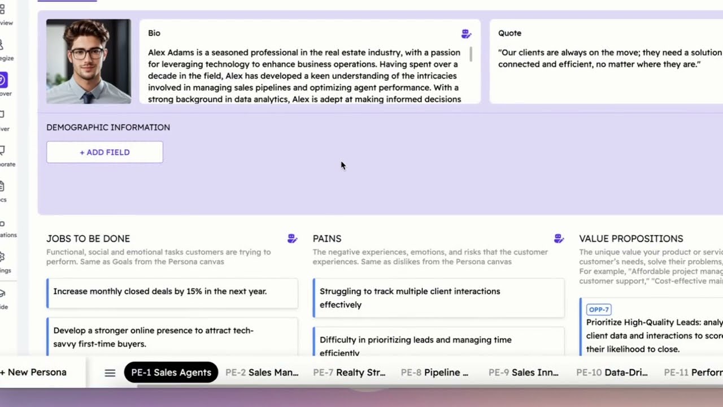The image size is (723, 407).
Task: Open the persona list hamburger menu
Action: click(110, 373)
